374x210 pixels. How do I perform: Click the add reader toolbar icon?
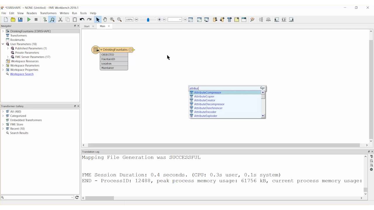click(215, 20)
